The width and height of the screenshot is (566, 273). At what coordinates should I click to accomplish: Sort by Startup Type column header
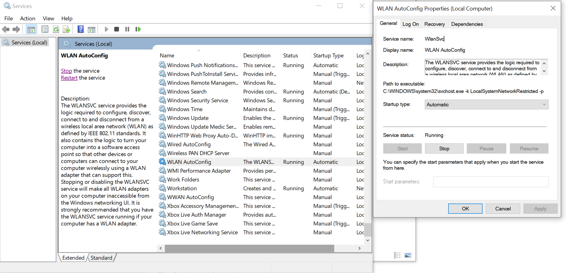pos(332,56)
